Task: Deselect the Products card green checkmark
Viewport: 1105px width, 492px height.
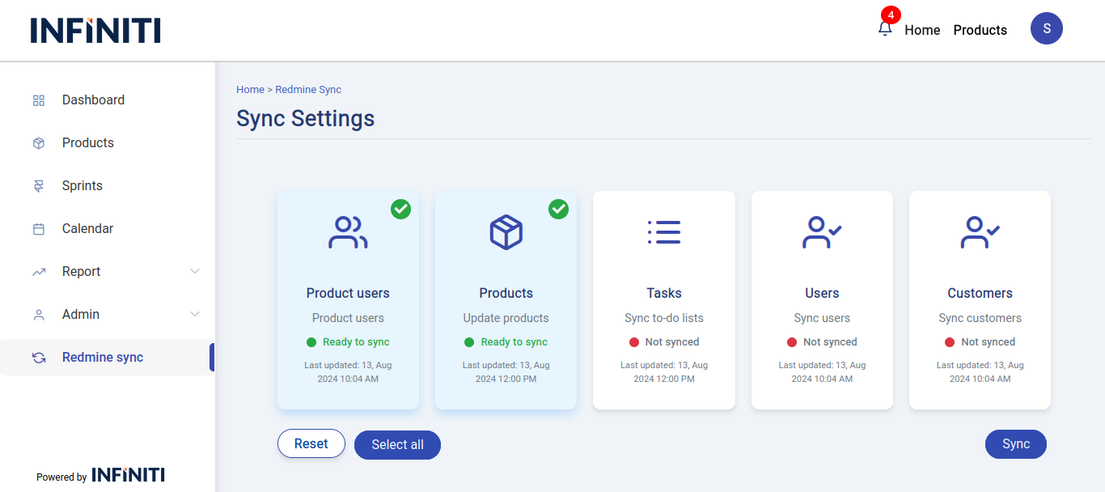Action: point(558,209)
